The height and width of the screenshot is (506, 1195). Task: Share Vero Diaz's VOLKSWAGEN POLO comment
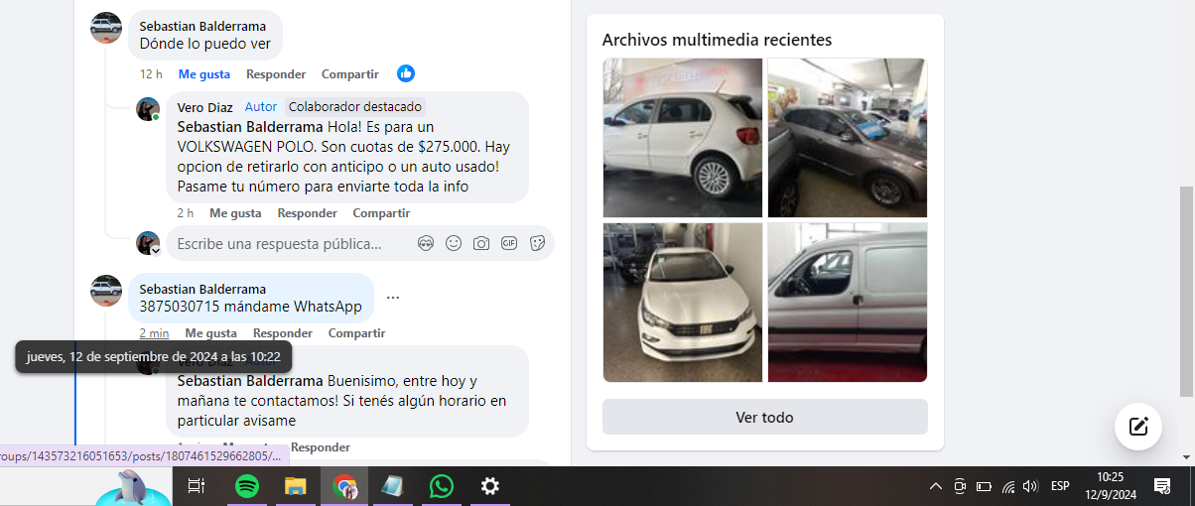click(381, 213)
